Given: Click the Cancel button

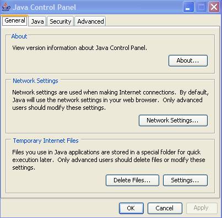Looking at the screenshot, I should pos(165,208).
